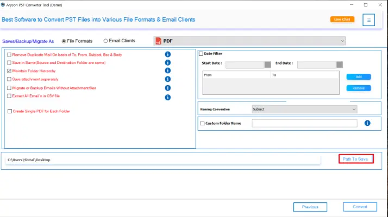Enable the Date Filter checkbox
Screen dimensions: 388x217
coord(201,54)
